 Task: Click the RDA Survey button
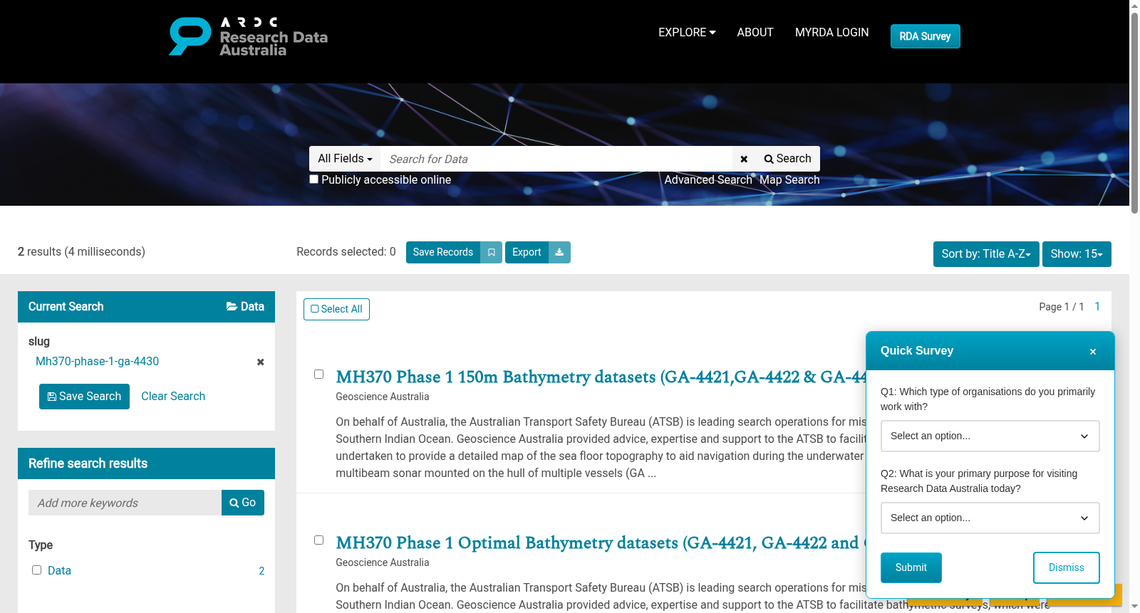pyautogui.click(x=925, y=36)
